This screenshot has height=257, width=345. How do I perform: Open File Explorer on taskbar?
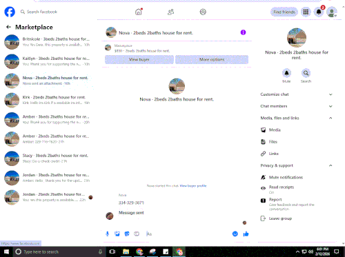pyautogui.click(x=126, y=251)
